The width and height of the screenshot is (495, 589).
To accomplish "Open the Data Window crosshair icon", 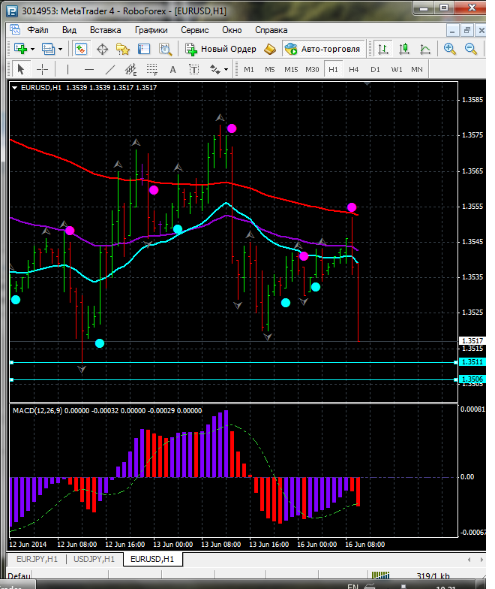I will [x=102, y=49].
